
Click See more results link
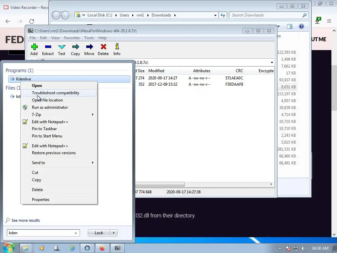coord(26,220)
